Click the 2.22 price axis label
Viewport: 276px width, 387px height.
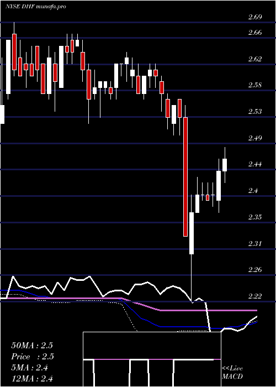click(x=255, y=296)
